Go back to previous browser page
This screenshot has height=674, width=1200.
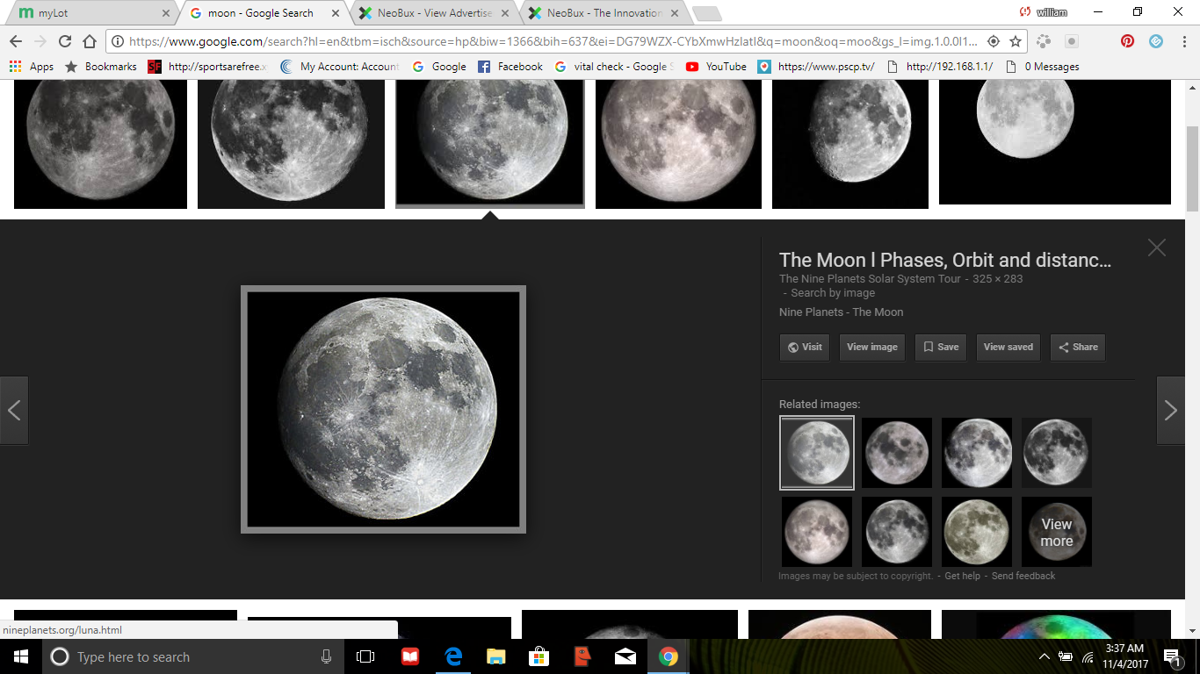[15, 41]
